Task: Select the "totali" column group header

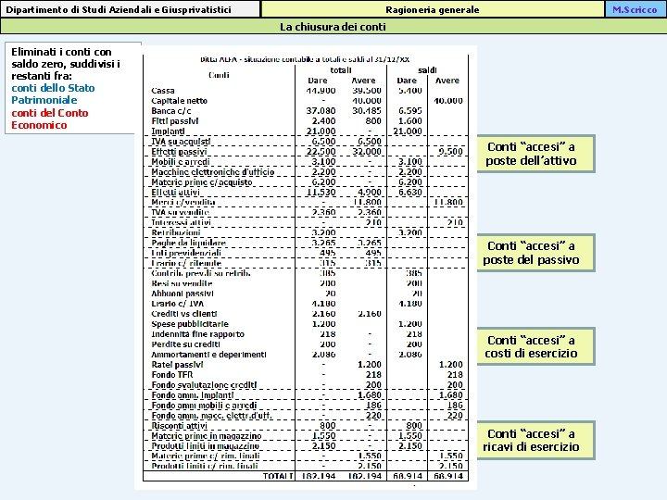Action: (x=341, y=70)
